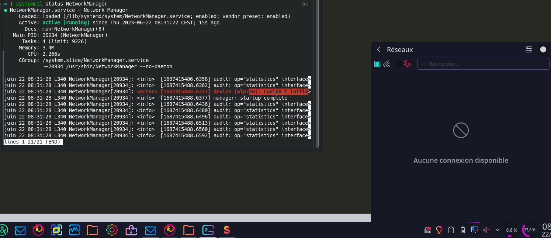Open the green compass launcher on the taskbar
The height and width of the screenshot is (238, 551).
pos(3,230)
